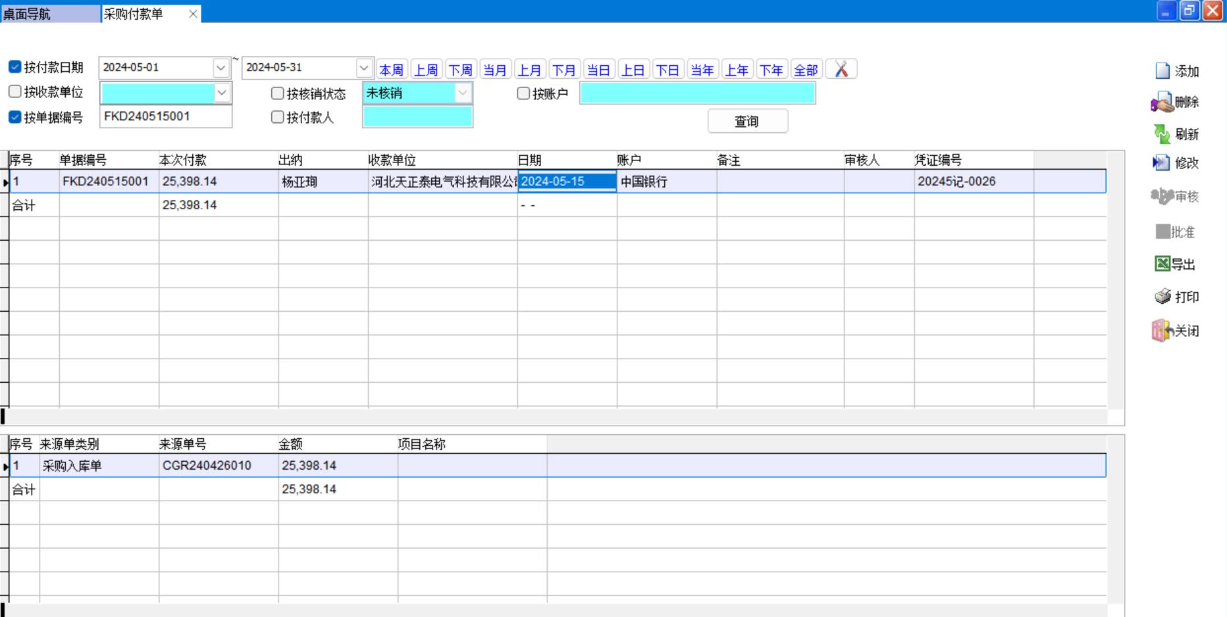This screenshot has height=617, width=1227.
Task: Click the 修改 (Modify) icon
Action: click(x=1162, y=162)
